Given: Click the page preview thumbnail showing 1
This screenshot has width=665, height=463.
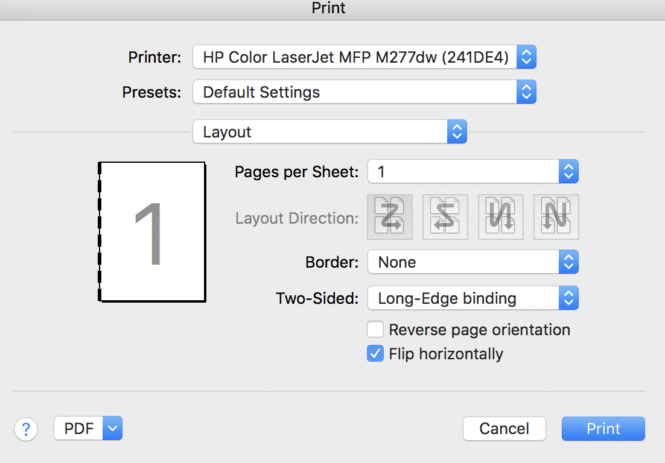Looking at the screenshot, I should [x=152, y=232].
